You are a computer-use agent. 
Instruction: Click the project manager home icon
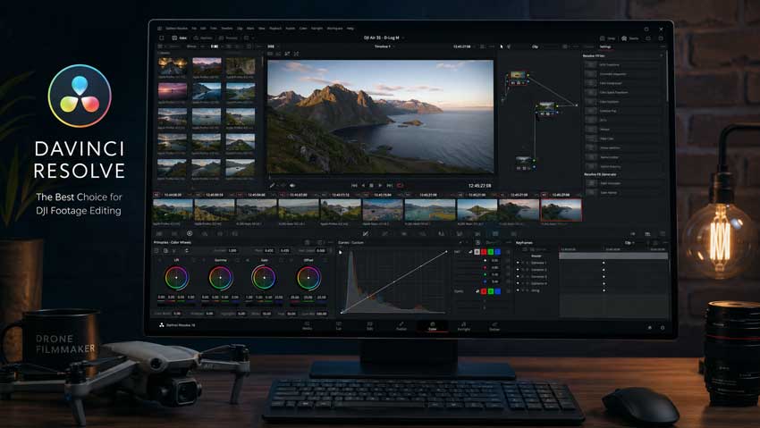click(x=650, y=328)
